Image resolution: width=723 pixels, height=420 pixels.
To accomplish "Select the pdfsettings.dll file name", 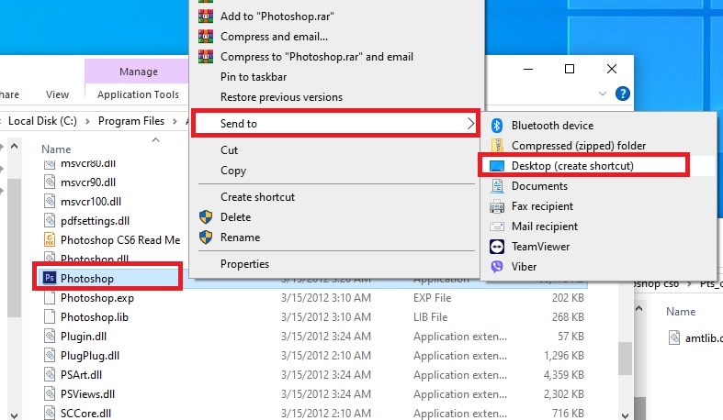I will (95, 221).
